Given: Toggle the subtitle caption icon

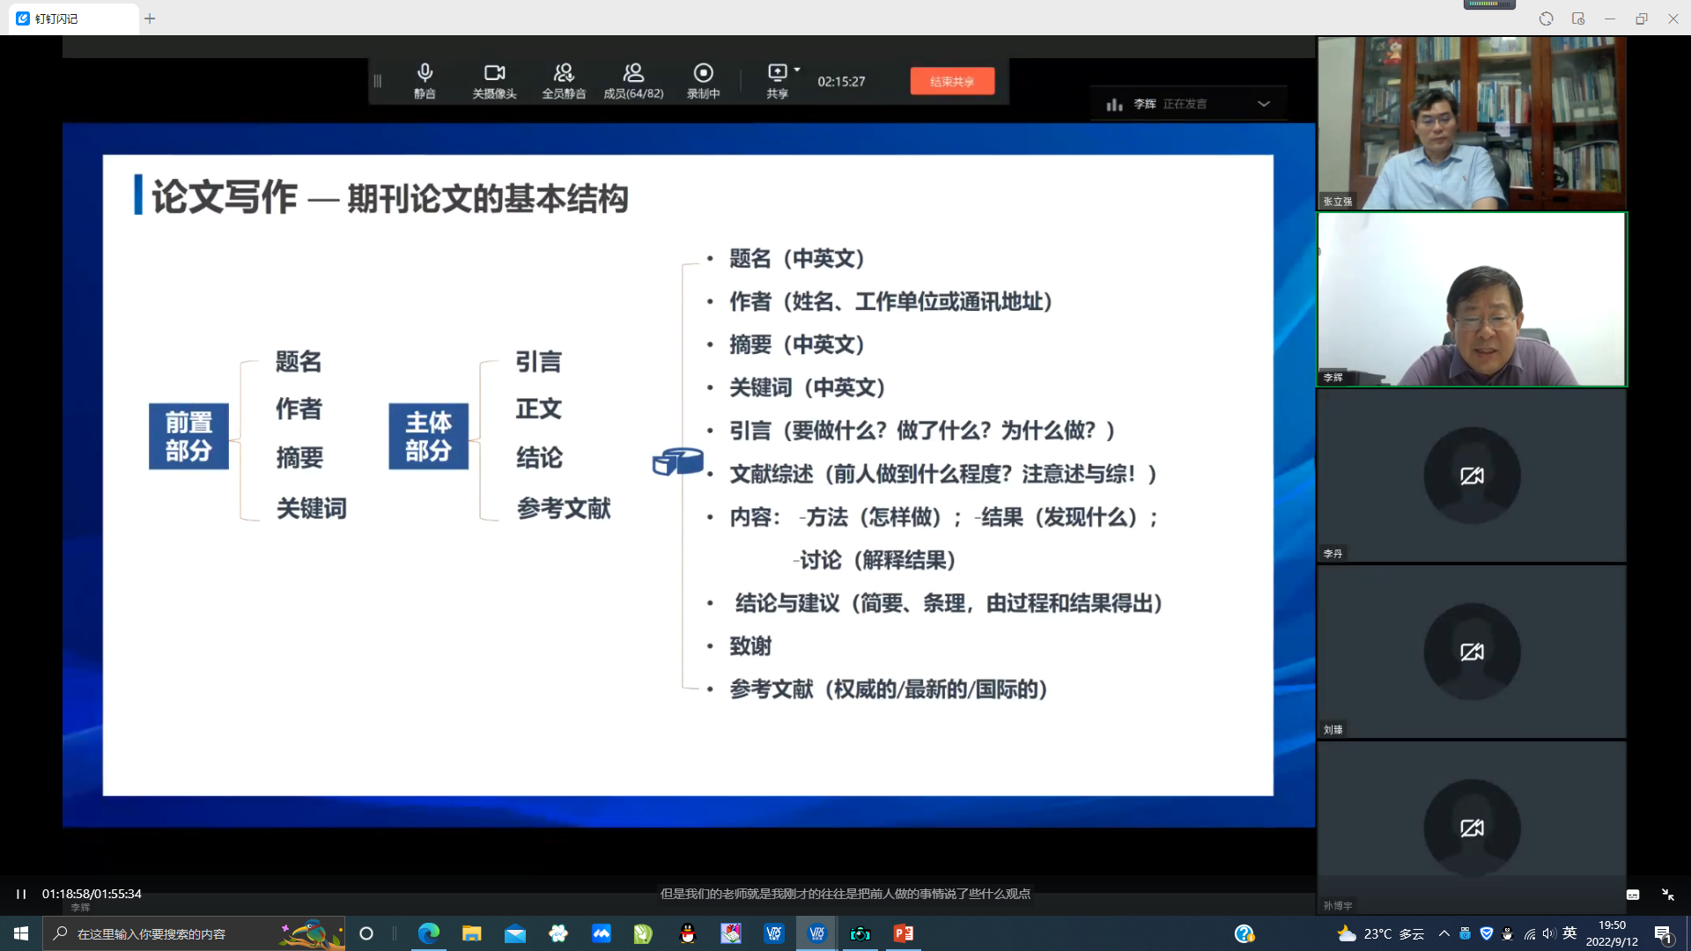Looking at the screenshot, I should [x=1633, y=895].
